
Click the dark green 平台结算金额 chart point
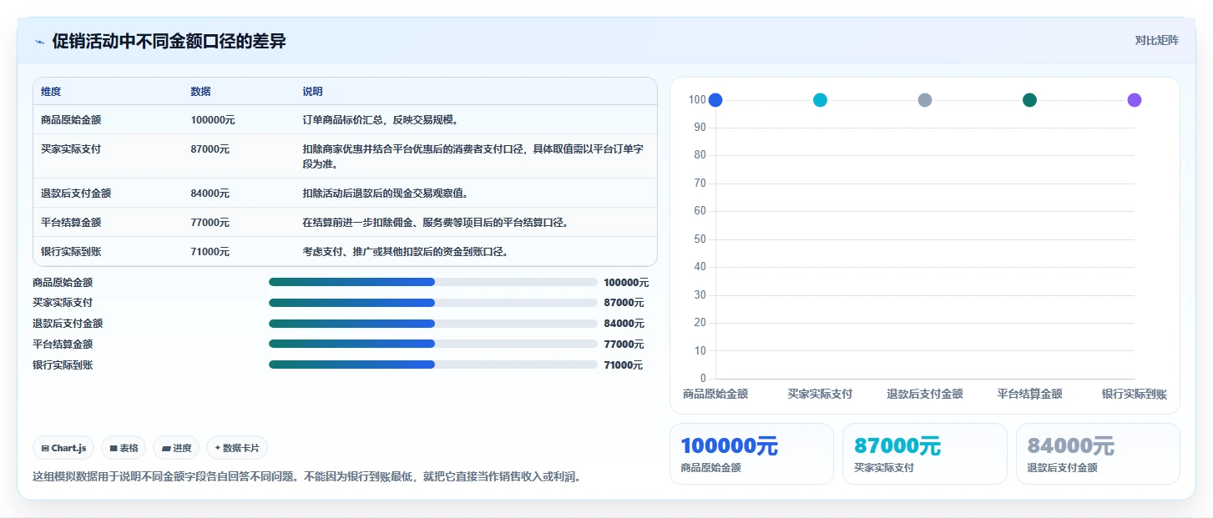coord(1029,100)
